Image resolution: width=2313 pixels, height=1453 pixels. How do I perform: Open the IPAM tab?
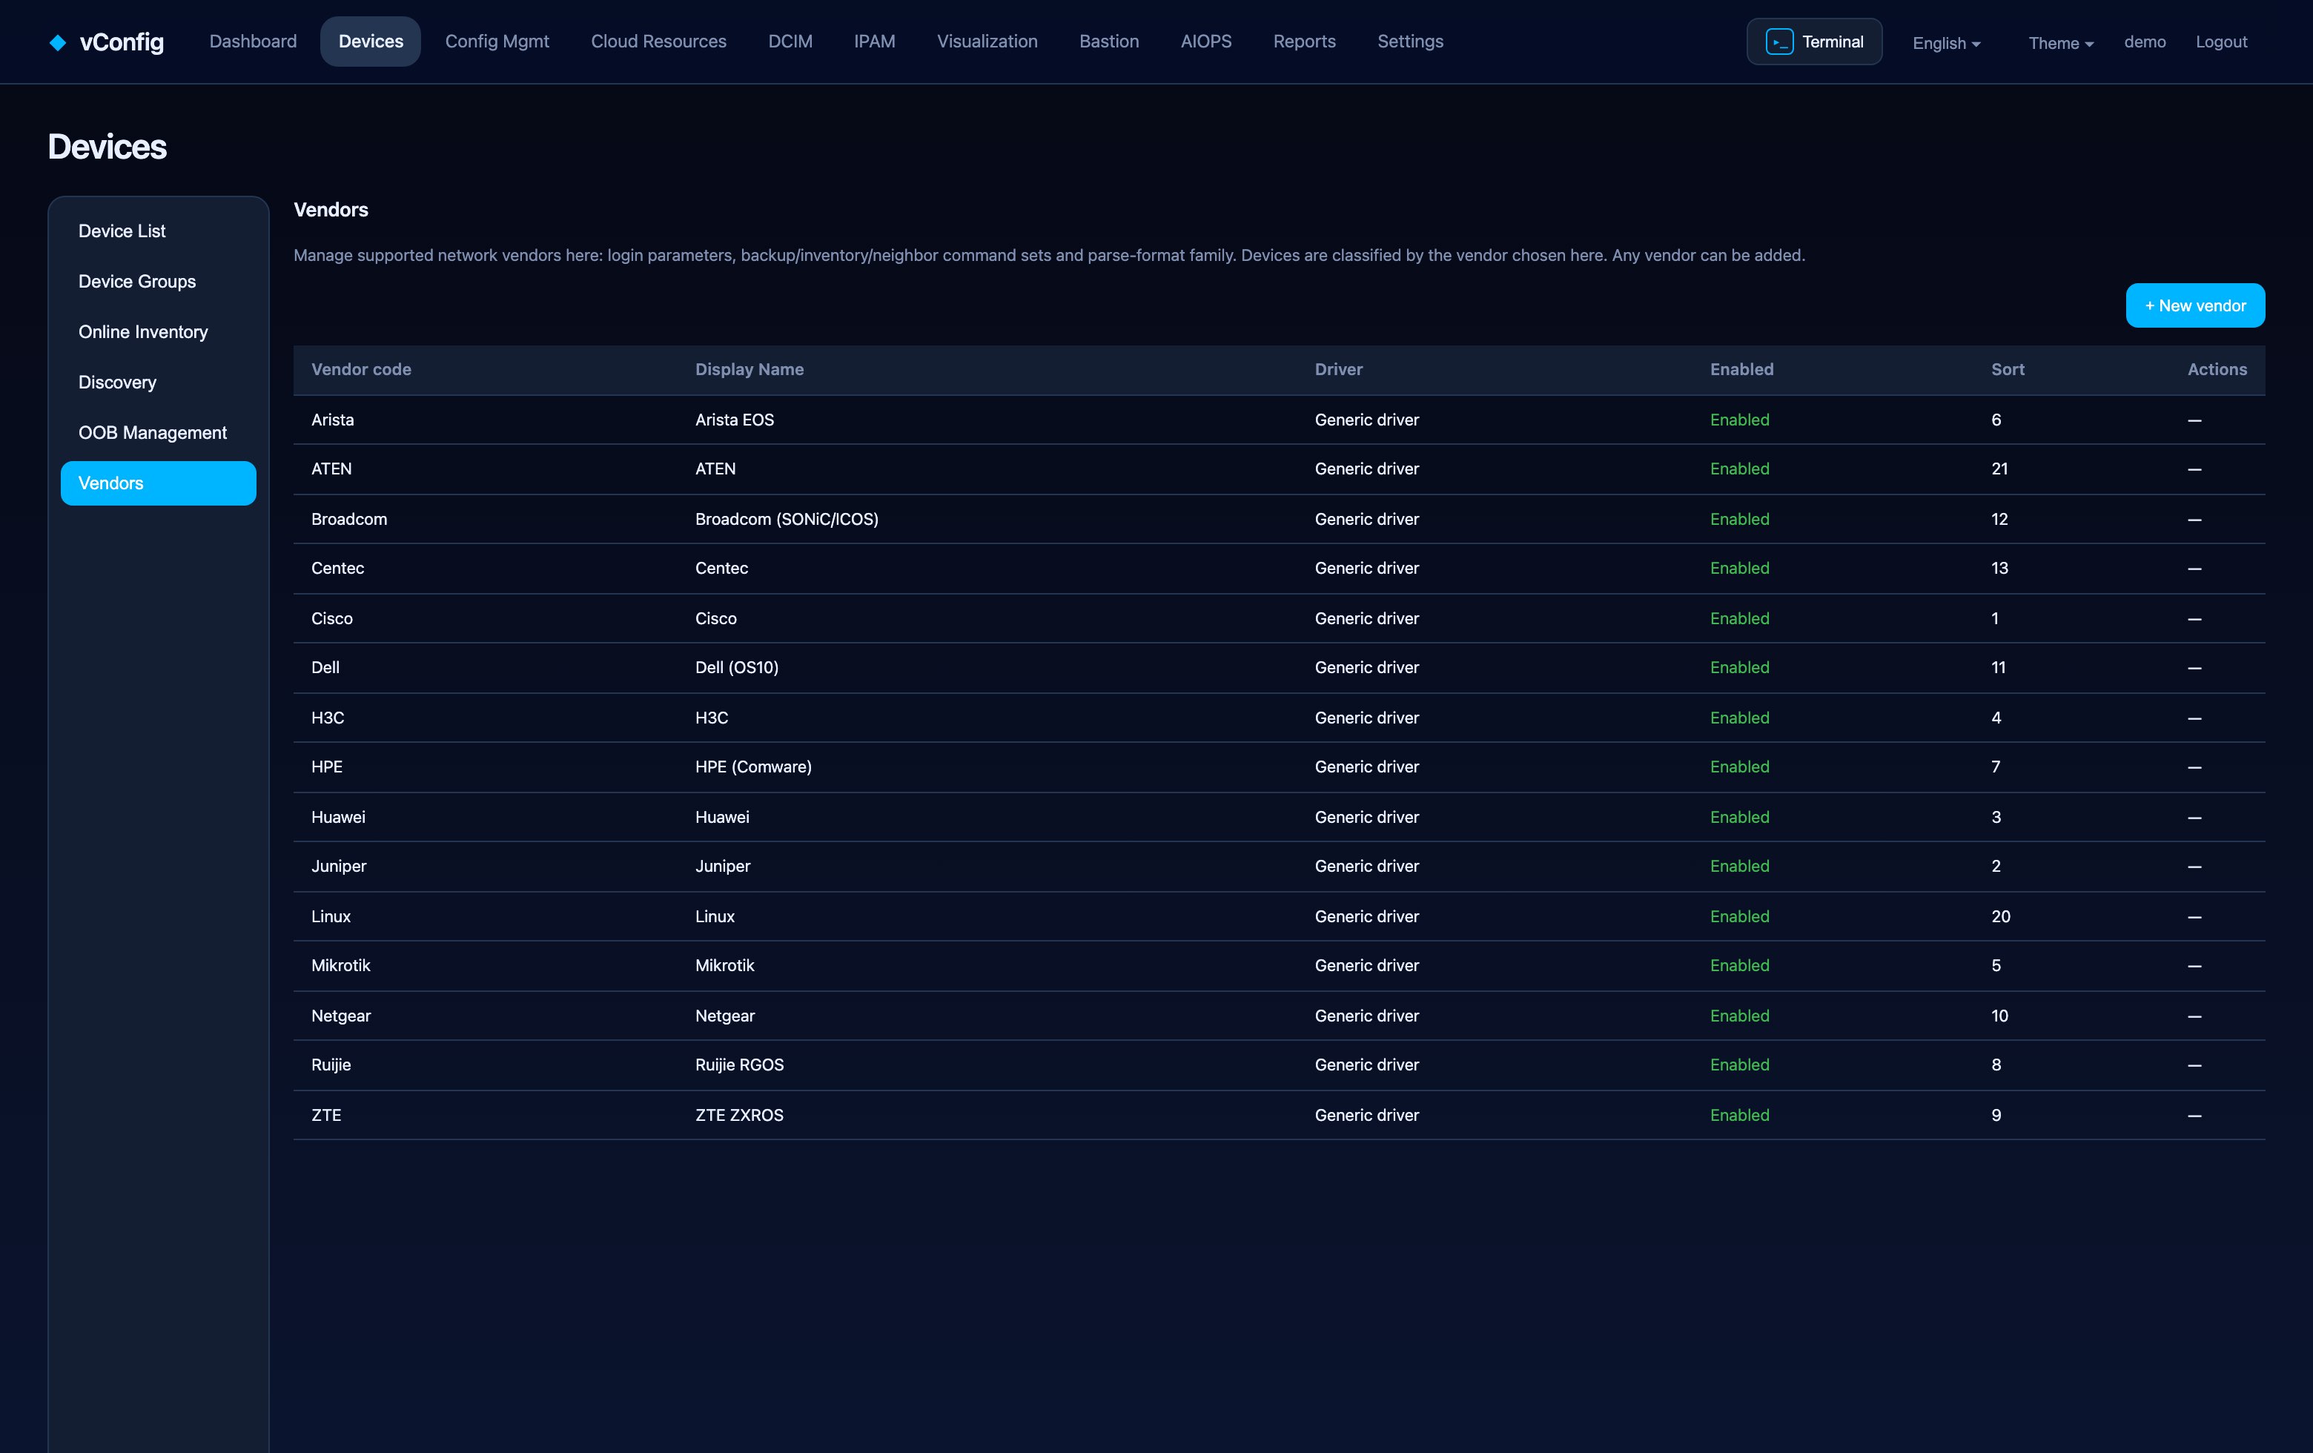click(874, 42)
